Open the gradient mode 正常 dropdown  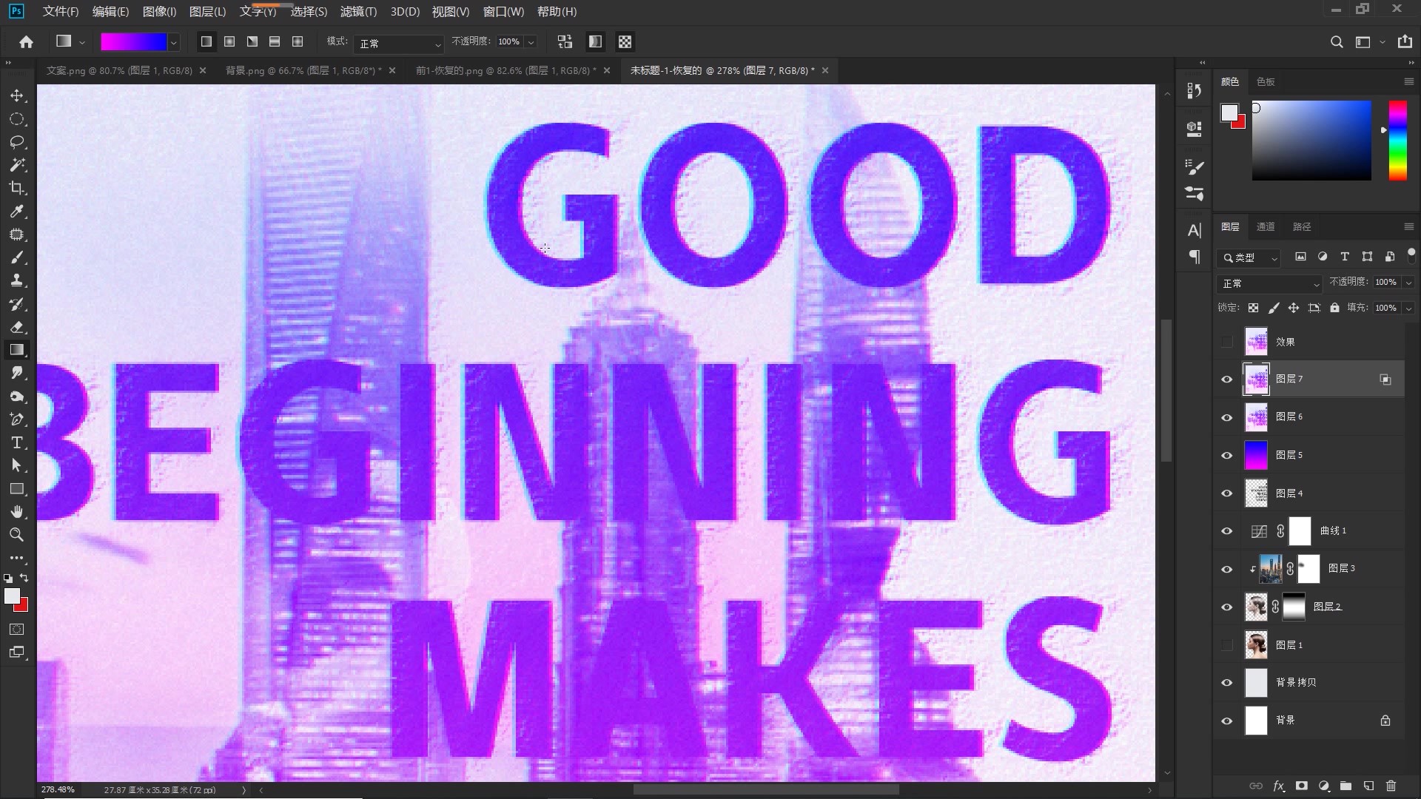click(x=398, y=44)
